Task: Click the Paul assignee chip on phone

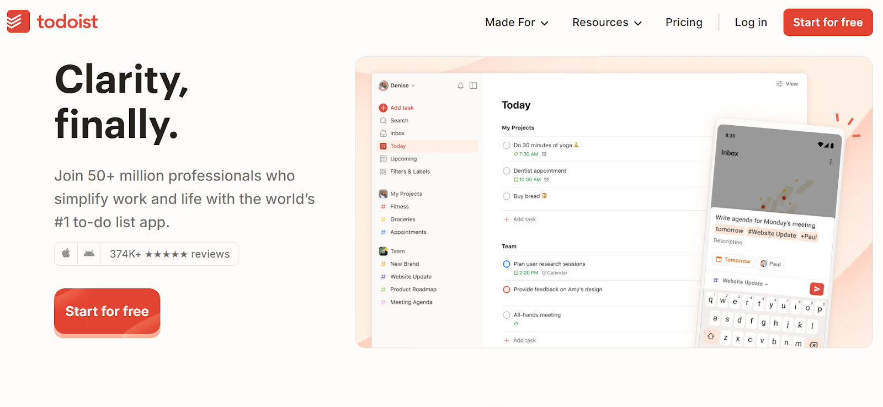Action: [x=770, y=264]
